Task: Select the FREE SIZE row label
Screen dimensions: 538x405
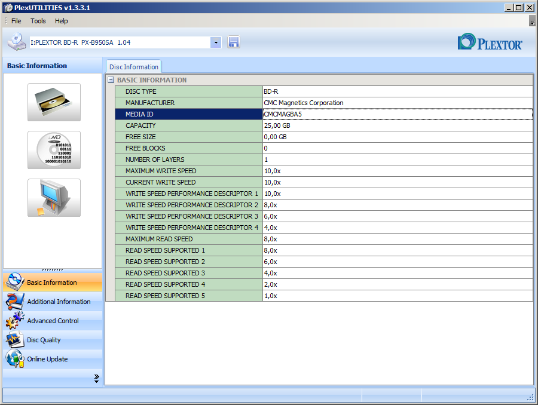Action: click(189, 137)
